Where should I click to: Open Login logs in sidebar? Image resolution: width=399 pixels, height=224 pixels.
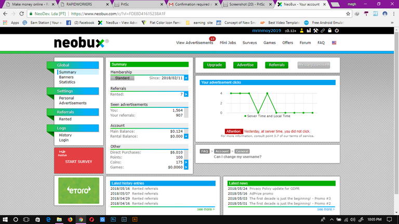click(x=64, y=140)
